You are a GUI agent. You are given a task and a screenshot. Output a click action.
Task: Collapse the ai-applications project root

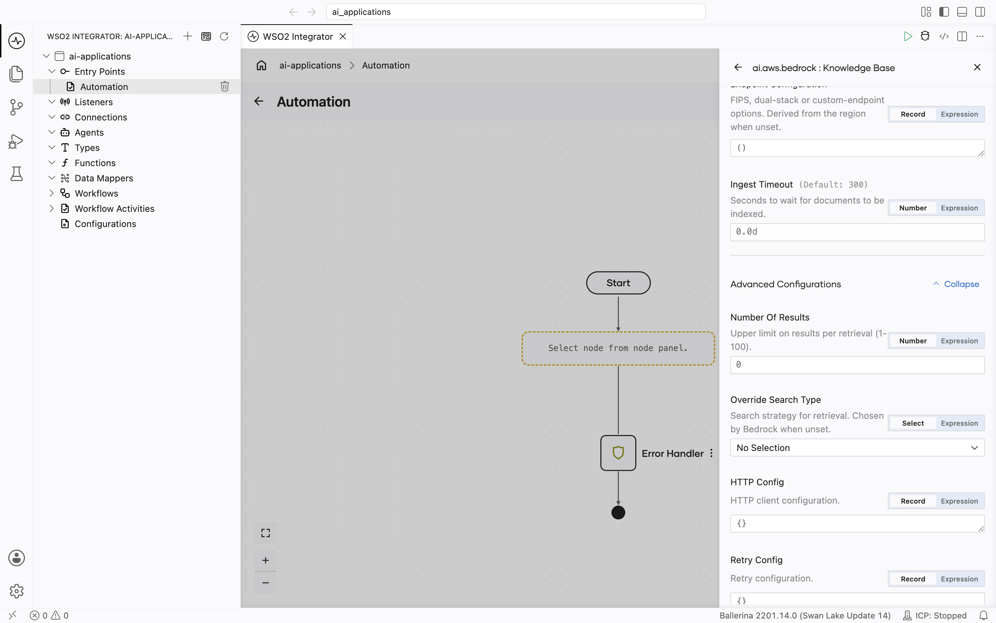46,56
